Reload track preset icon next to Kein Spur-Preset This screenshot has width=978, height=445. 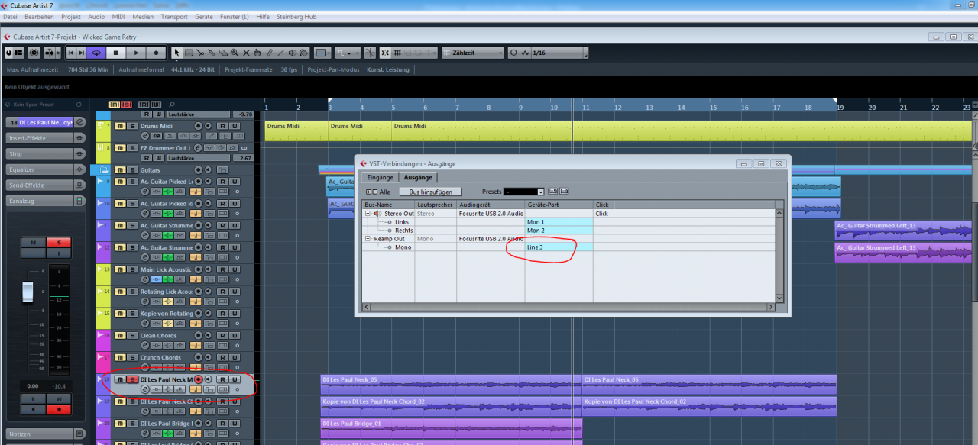pos(79,105)
